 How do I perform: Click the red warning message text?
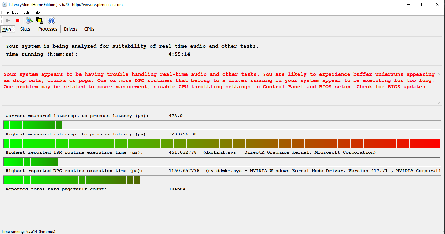(x=219, y=80)
